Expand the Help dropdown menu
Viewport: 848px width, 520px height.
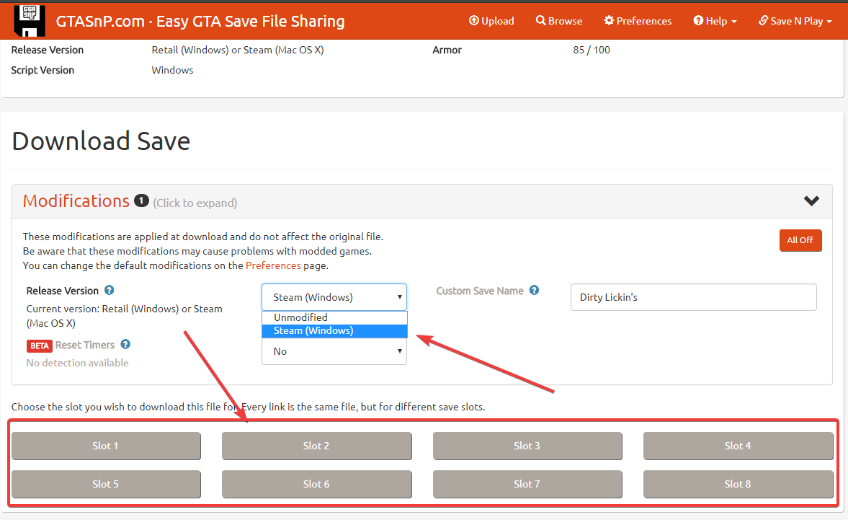[x=715, y=21]
